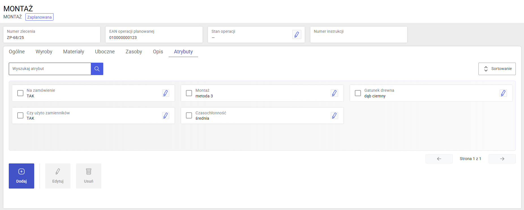Image resolution: width=524 pixels, height=210 pixels.
Task: Go to next page with right arrow
Action: coord(502,159)
